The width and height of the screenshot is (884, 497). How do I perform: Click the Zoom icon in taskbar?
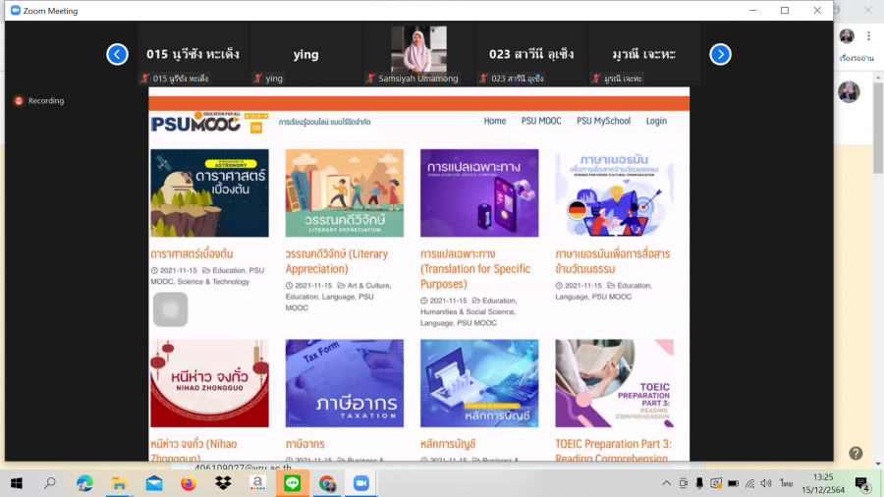pyautogui.click(x=360, y=483)
